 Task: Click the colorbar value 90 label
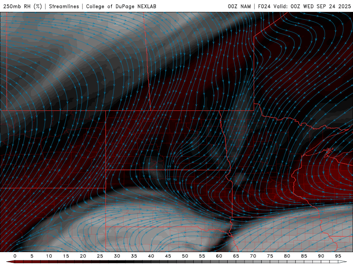(321, 256)
